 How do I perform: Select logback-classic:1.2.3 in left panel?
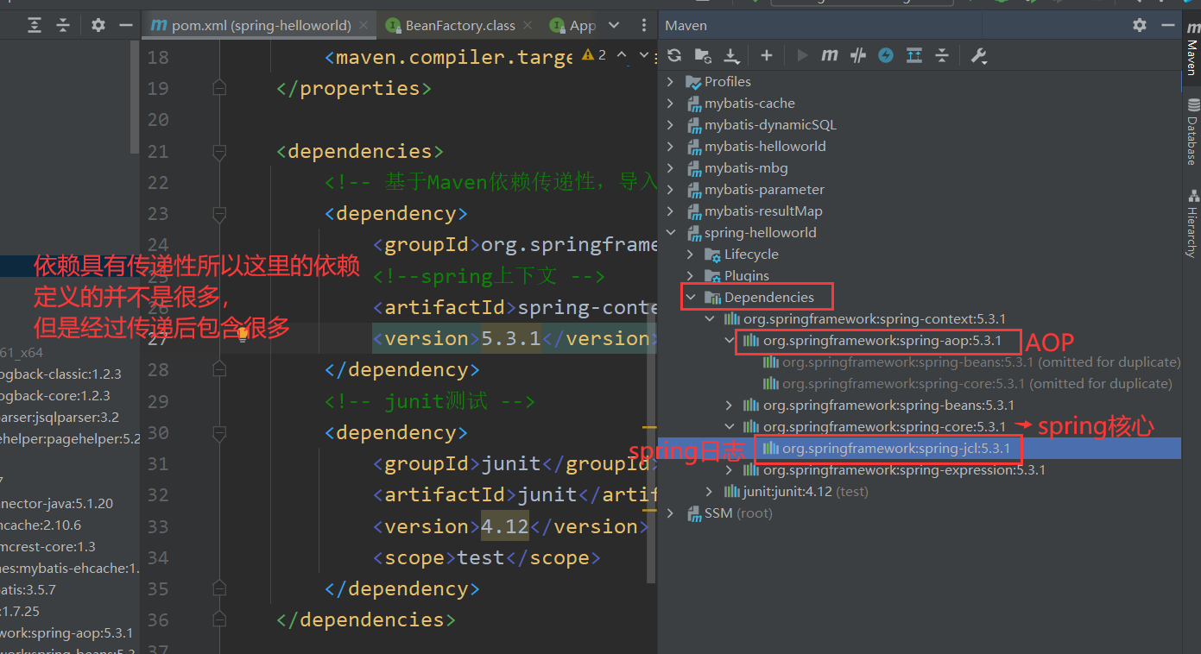coord(61,374)
